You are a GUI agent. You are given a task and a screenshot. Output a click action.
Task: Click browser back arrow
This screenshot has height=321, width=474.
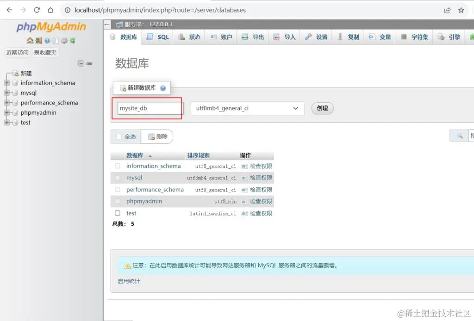(9, 10)
